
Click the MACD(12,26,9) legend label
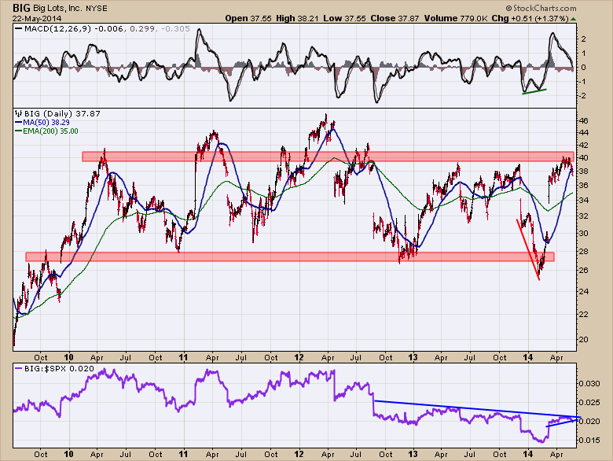[x=58, y=28]
